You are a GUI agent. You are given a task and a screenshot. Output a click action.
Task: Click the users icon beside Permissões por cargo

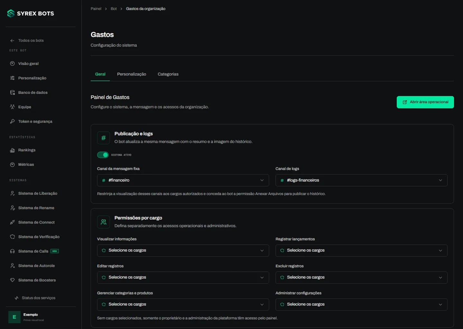point(104,222)
